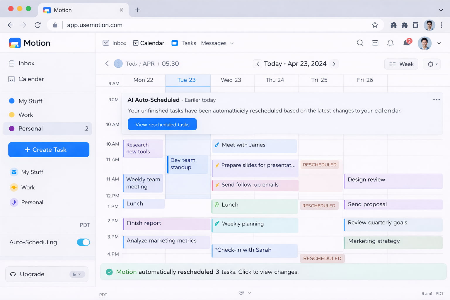This screenshot has width=450, height=300.
Task: Switch to the Tasks tab
Action: (184, 43)
